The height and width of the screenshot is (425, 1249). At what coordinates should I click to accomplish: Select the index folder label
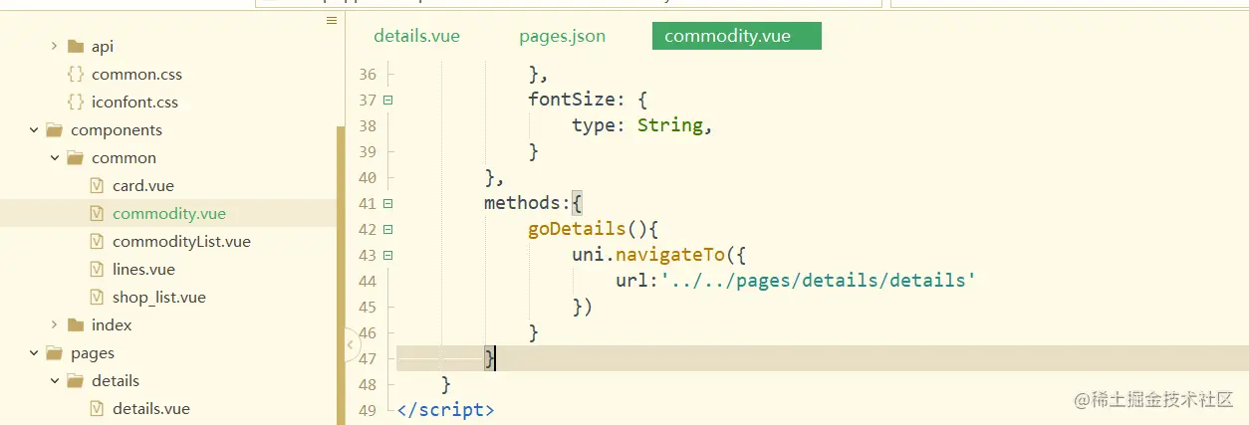tap(112, 325)
